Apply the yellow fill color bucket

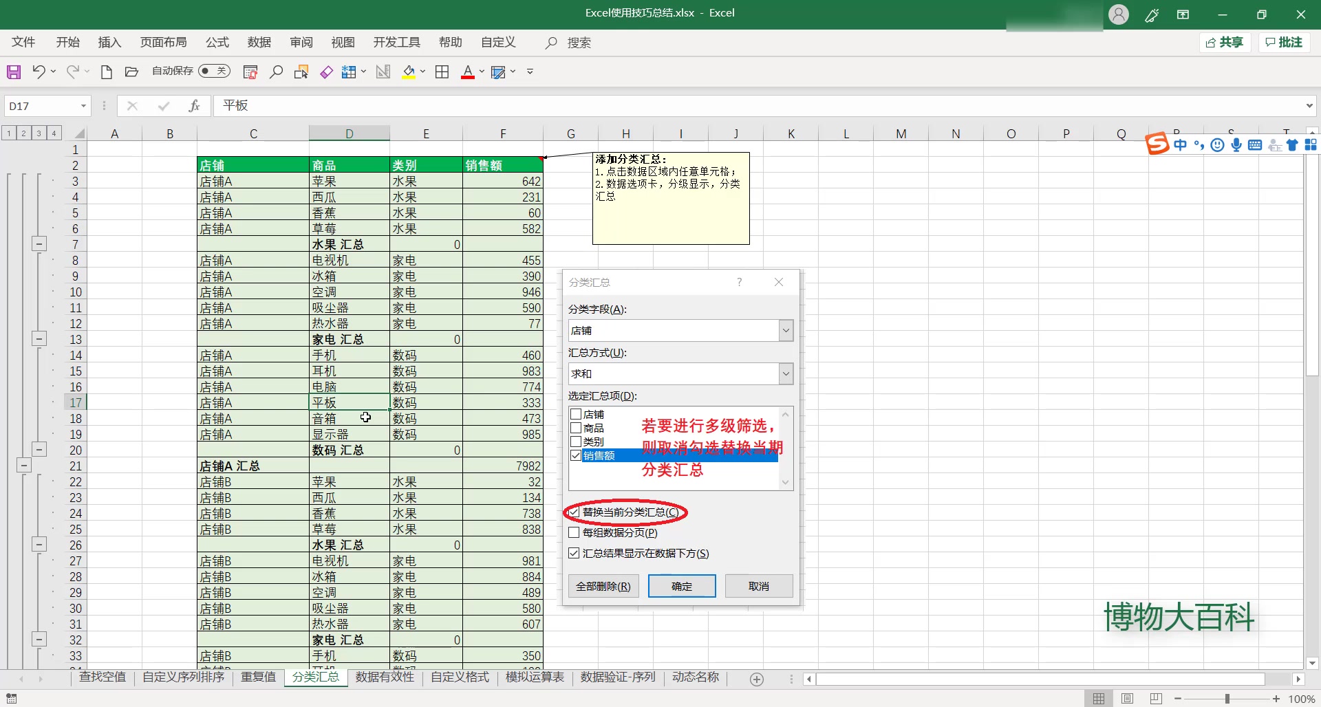(x=409, y=72)
